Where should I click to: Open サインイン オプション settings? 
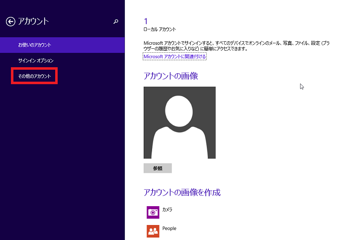click(x=36, y=61)
